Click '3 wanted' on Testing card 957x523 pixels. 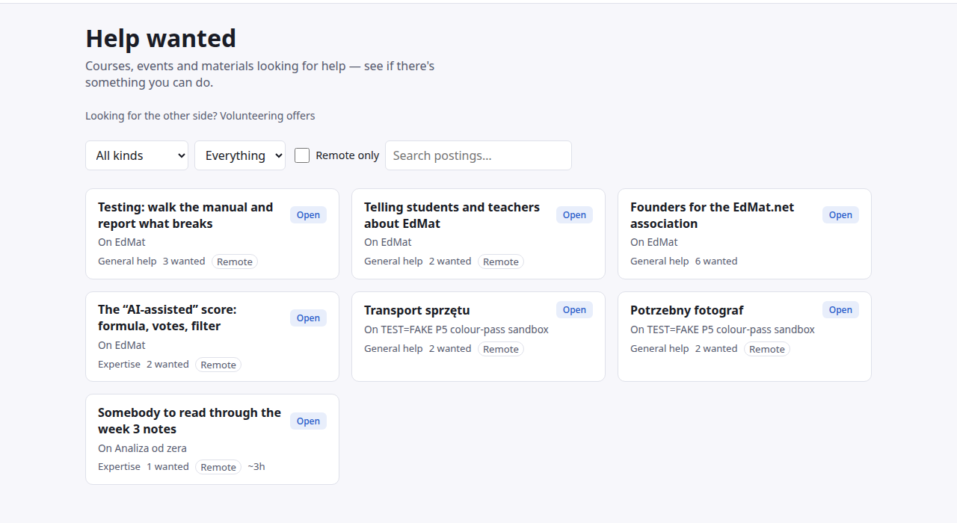[184, 261]
